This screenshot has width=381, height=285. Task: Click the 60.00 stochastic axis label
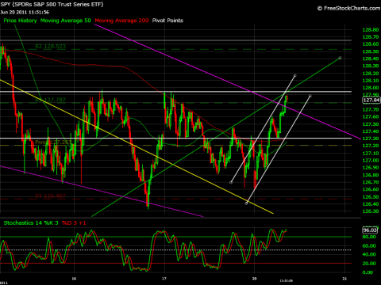pos(368,246)
